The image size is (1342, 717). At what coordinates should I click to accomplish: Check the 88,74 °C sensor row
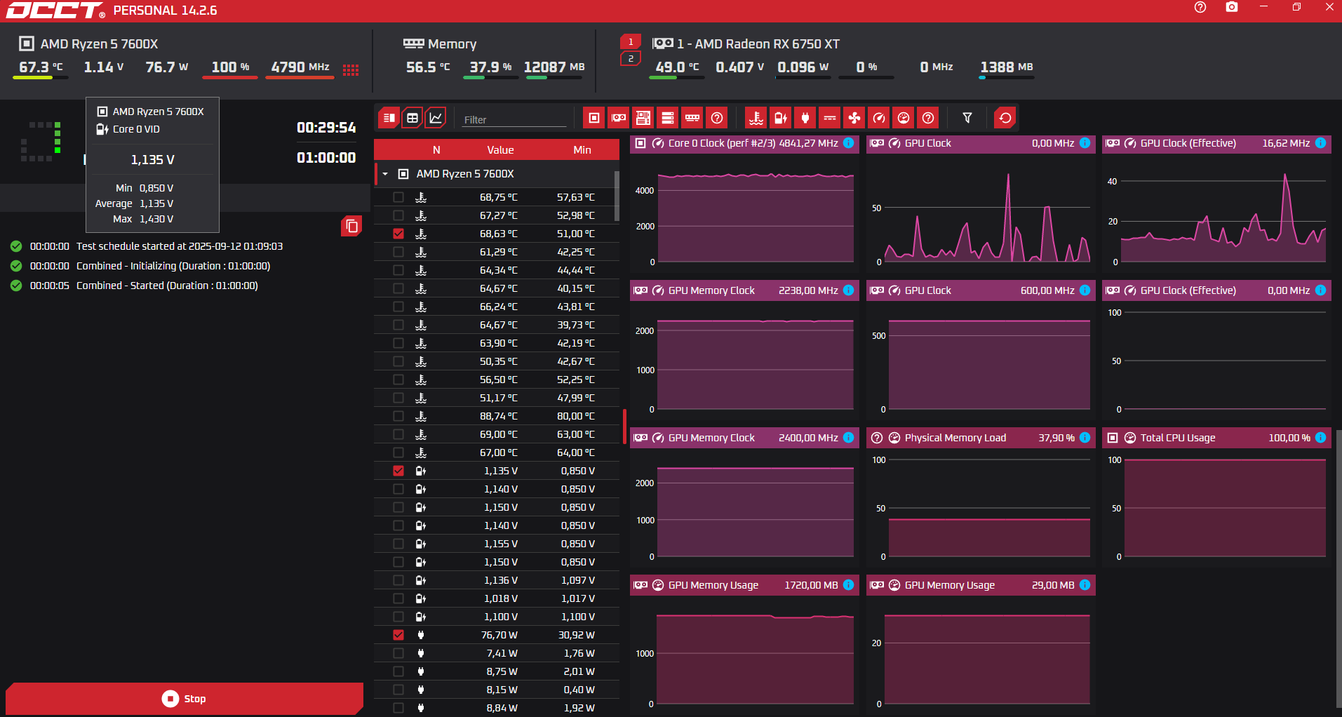click(x=398, y=416)
